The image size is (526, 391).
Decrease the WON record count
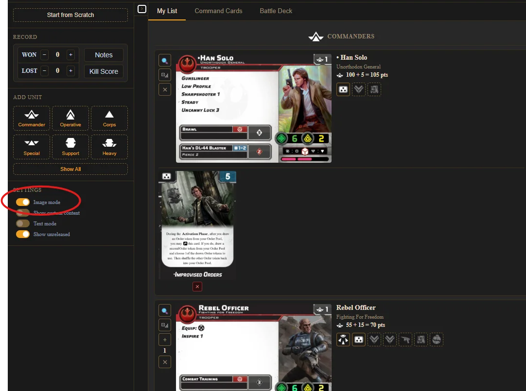pos(44,54)
